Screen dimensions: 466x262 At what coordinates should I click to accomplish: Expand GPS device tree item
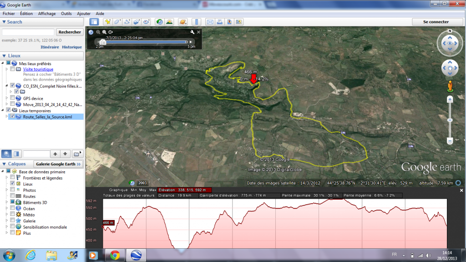click(x=7, y=98)
